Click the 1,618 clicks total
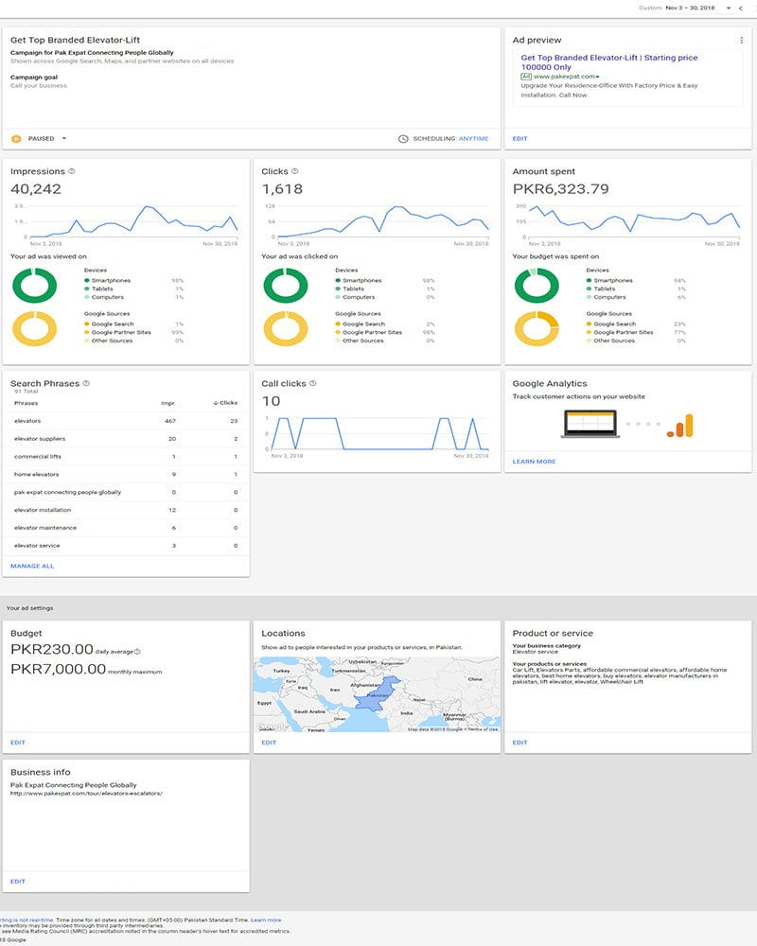 [x=282, y=189]
